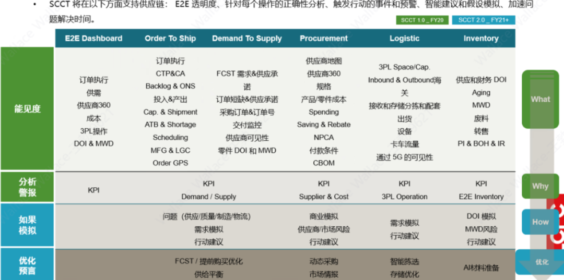Screen dimensions: 564x280
Task: Click ATB & Shortage text
Action: point(170,125)
